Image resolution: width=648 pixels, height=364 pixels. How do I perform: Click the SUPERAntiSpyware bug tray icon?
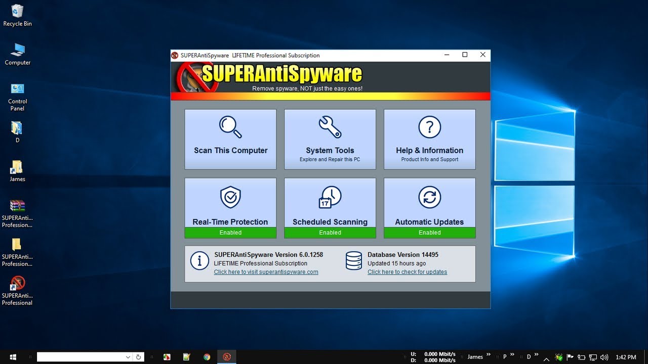tap(559, 357)
